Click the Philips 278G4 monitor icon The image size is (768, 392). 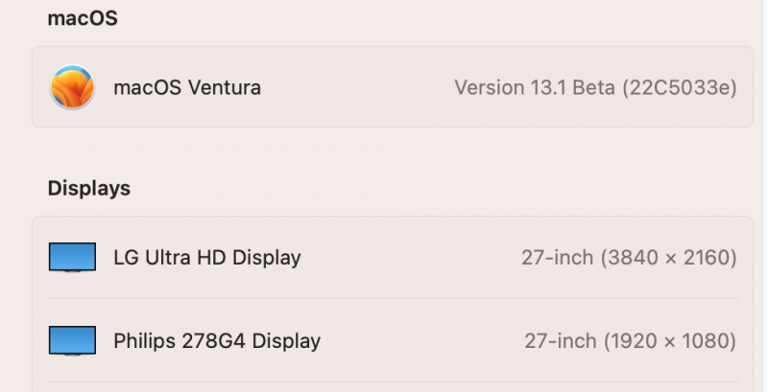[72, 340]
